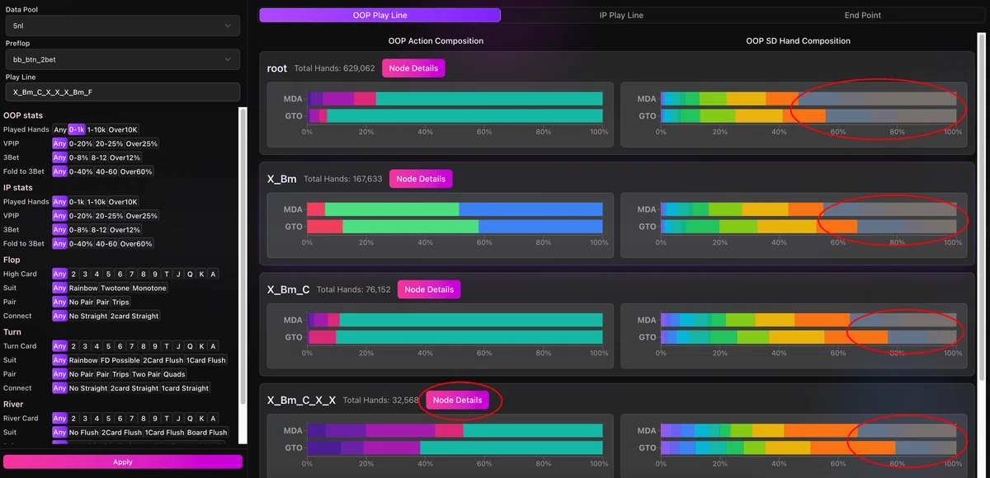The image size is (990, 478).
Task: Select 0-8% for OOP 3Bet
Action: tap(78, 157)
